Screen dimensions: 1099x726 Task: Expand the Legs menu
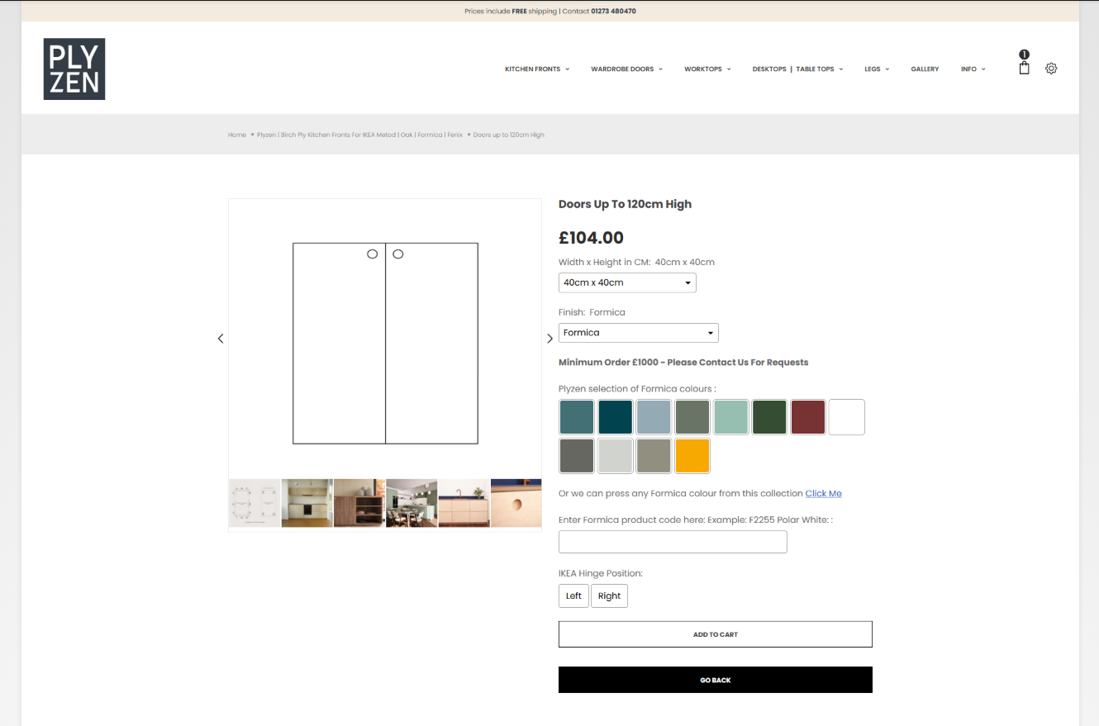tap(877, 69)
